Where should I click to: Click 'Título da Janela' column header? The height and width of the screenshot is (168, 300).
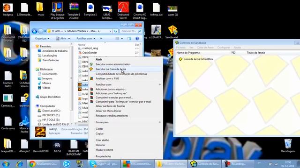tap(256, 53)
